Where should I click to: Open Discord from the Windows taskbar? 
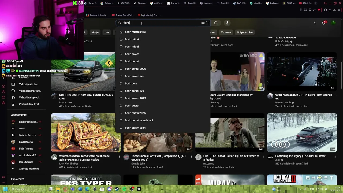[109, 189]
